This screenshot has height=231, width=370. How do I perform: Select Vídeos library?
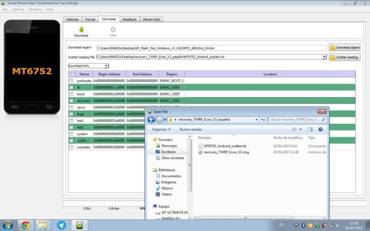pyautogui.click(x=164, y=194)
